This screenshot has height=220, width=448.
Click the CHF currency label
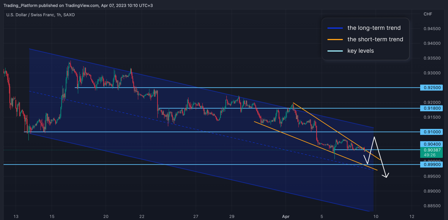coord(428,14)
